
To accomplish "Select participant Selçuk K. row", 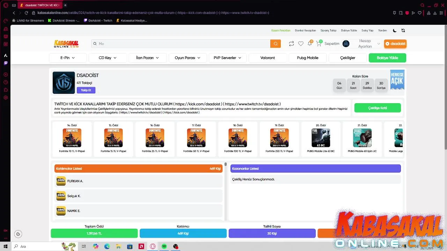I will (139, 196).
